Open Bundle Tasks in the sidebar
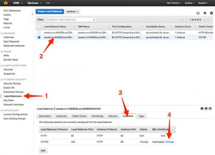The height and width of the screenshot is (155, 215). point(11,60)
